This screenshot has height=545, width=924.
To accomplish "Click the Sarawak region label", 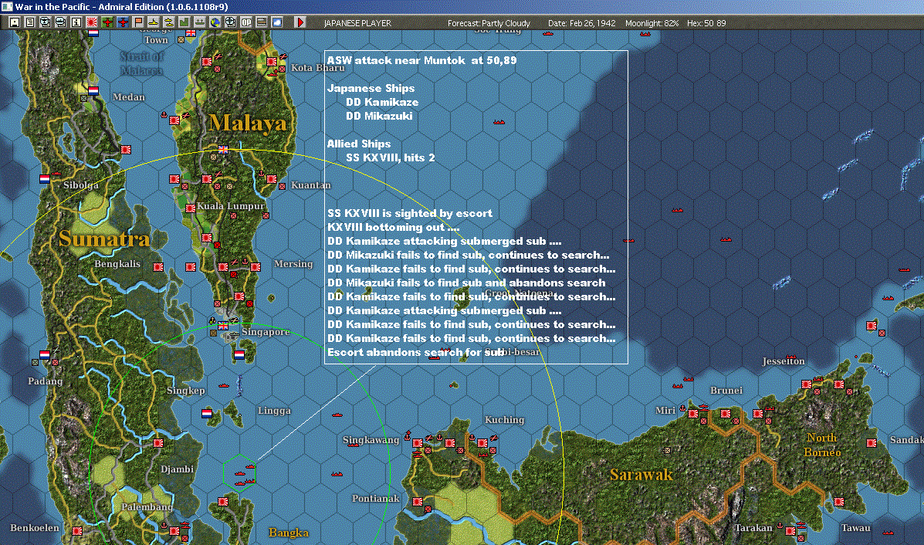I will pyautogui.click(x=641, y=474).
